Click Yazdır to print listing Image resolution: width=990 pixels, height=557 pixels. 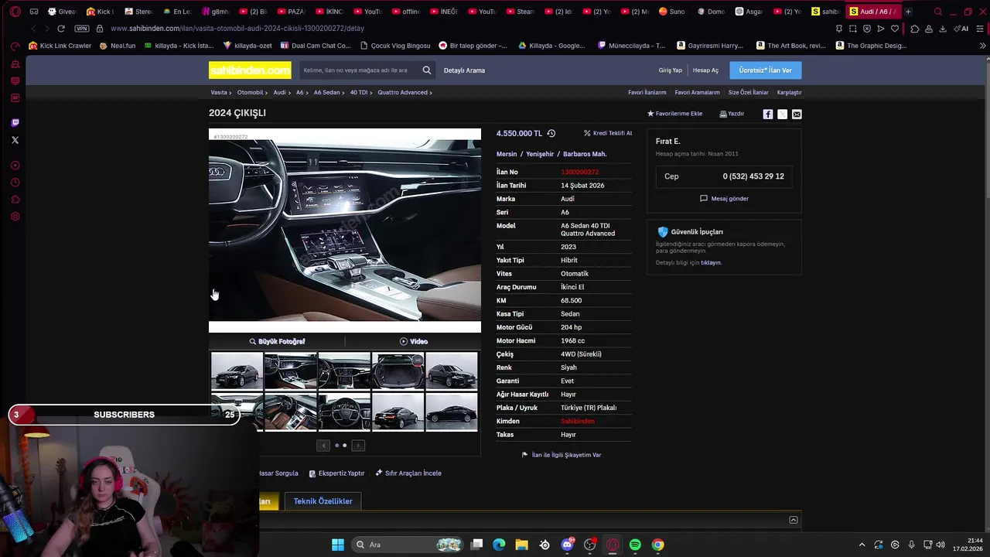click(x=732, y=114)
